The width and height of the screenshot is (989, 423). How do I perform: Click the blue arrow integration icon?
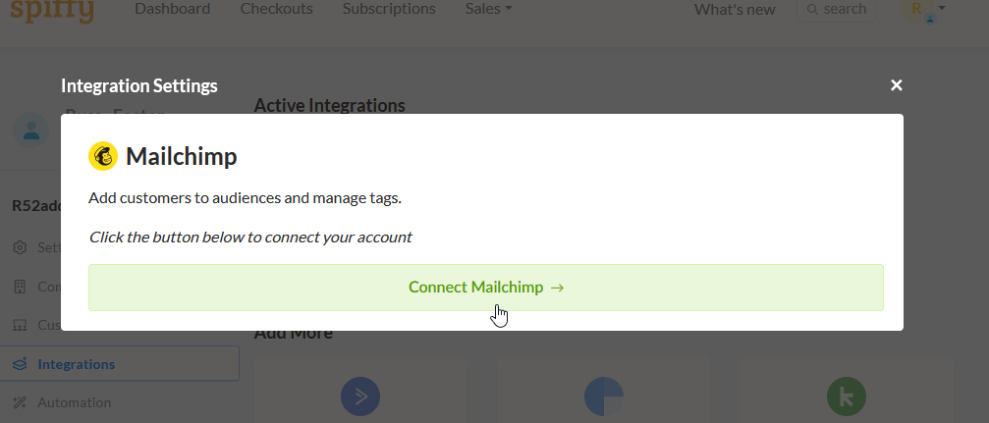360,397
